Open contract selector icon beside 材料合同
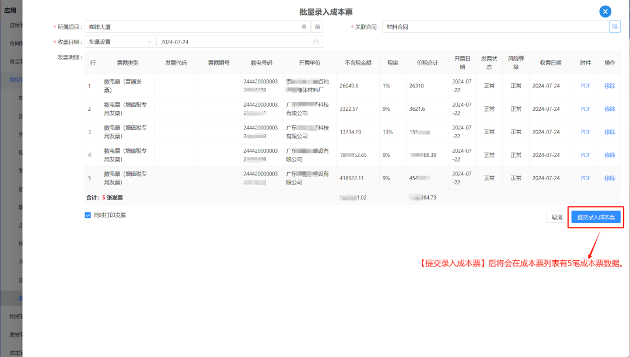630x357 pixels. click(614, 27)
